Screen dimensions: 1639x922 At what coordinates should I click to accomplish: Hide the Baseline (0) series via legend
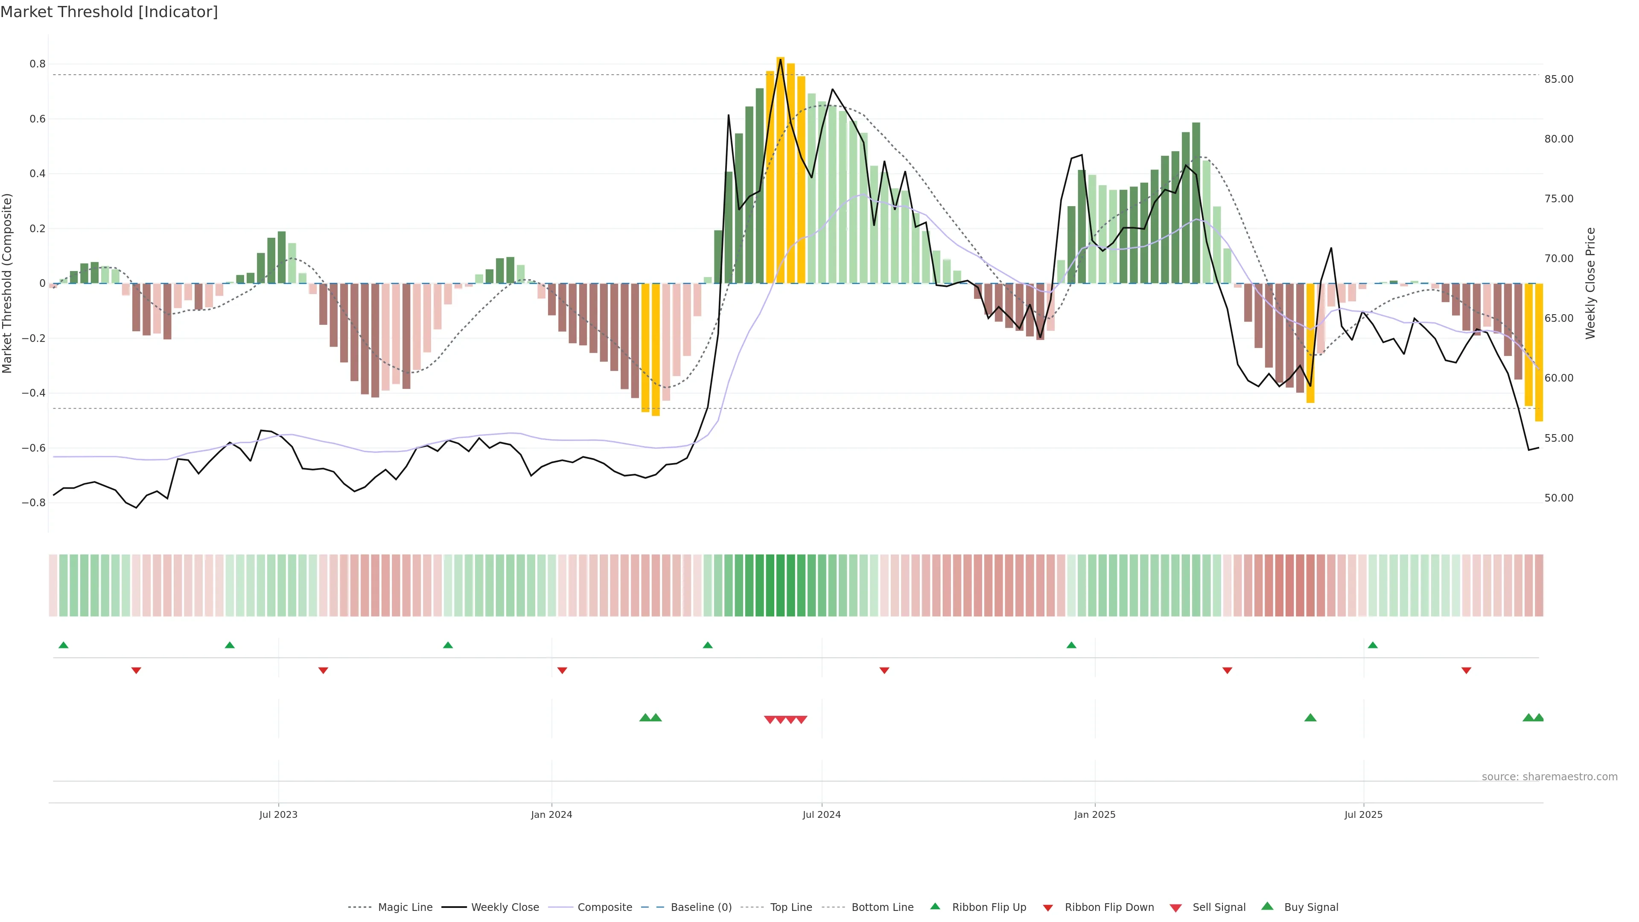tap(701, 907)
